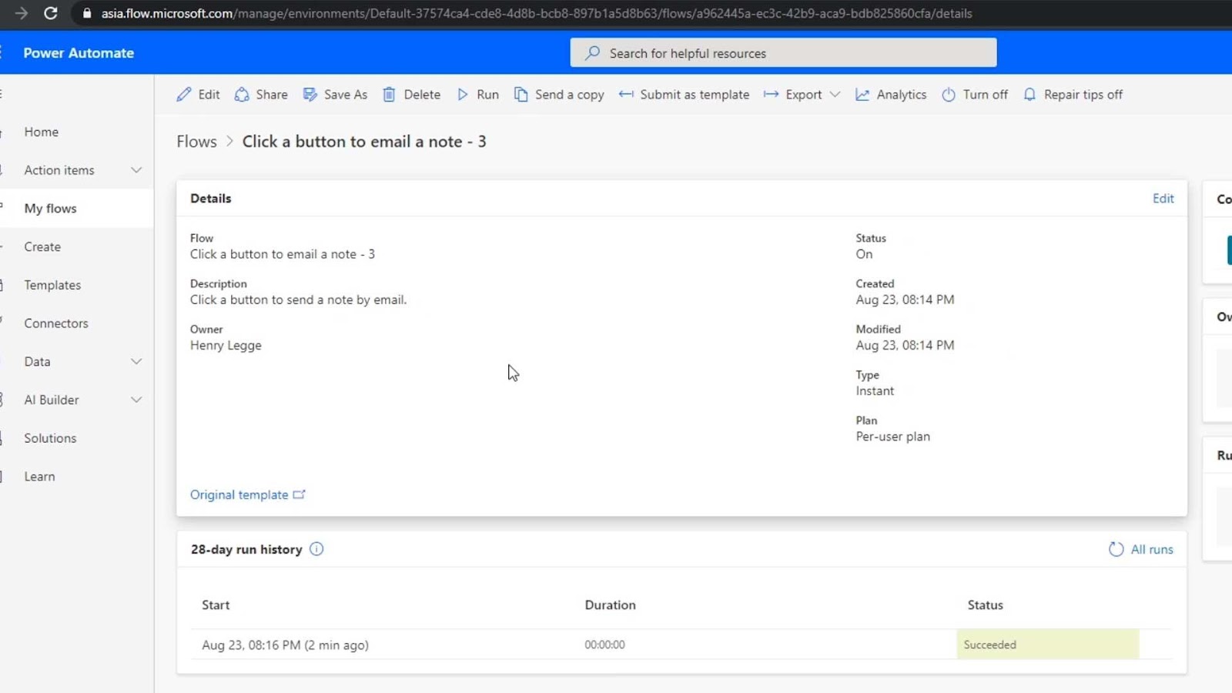Screen dimensions: 1232x693
Task: Reload the page with browser refresh button
Action: coord(51,13)
